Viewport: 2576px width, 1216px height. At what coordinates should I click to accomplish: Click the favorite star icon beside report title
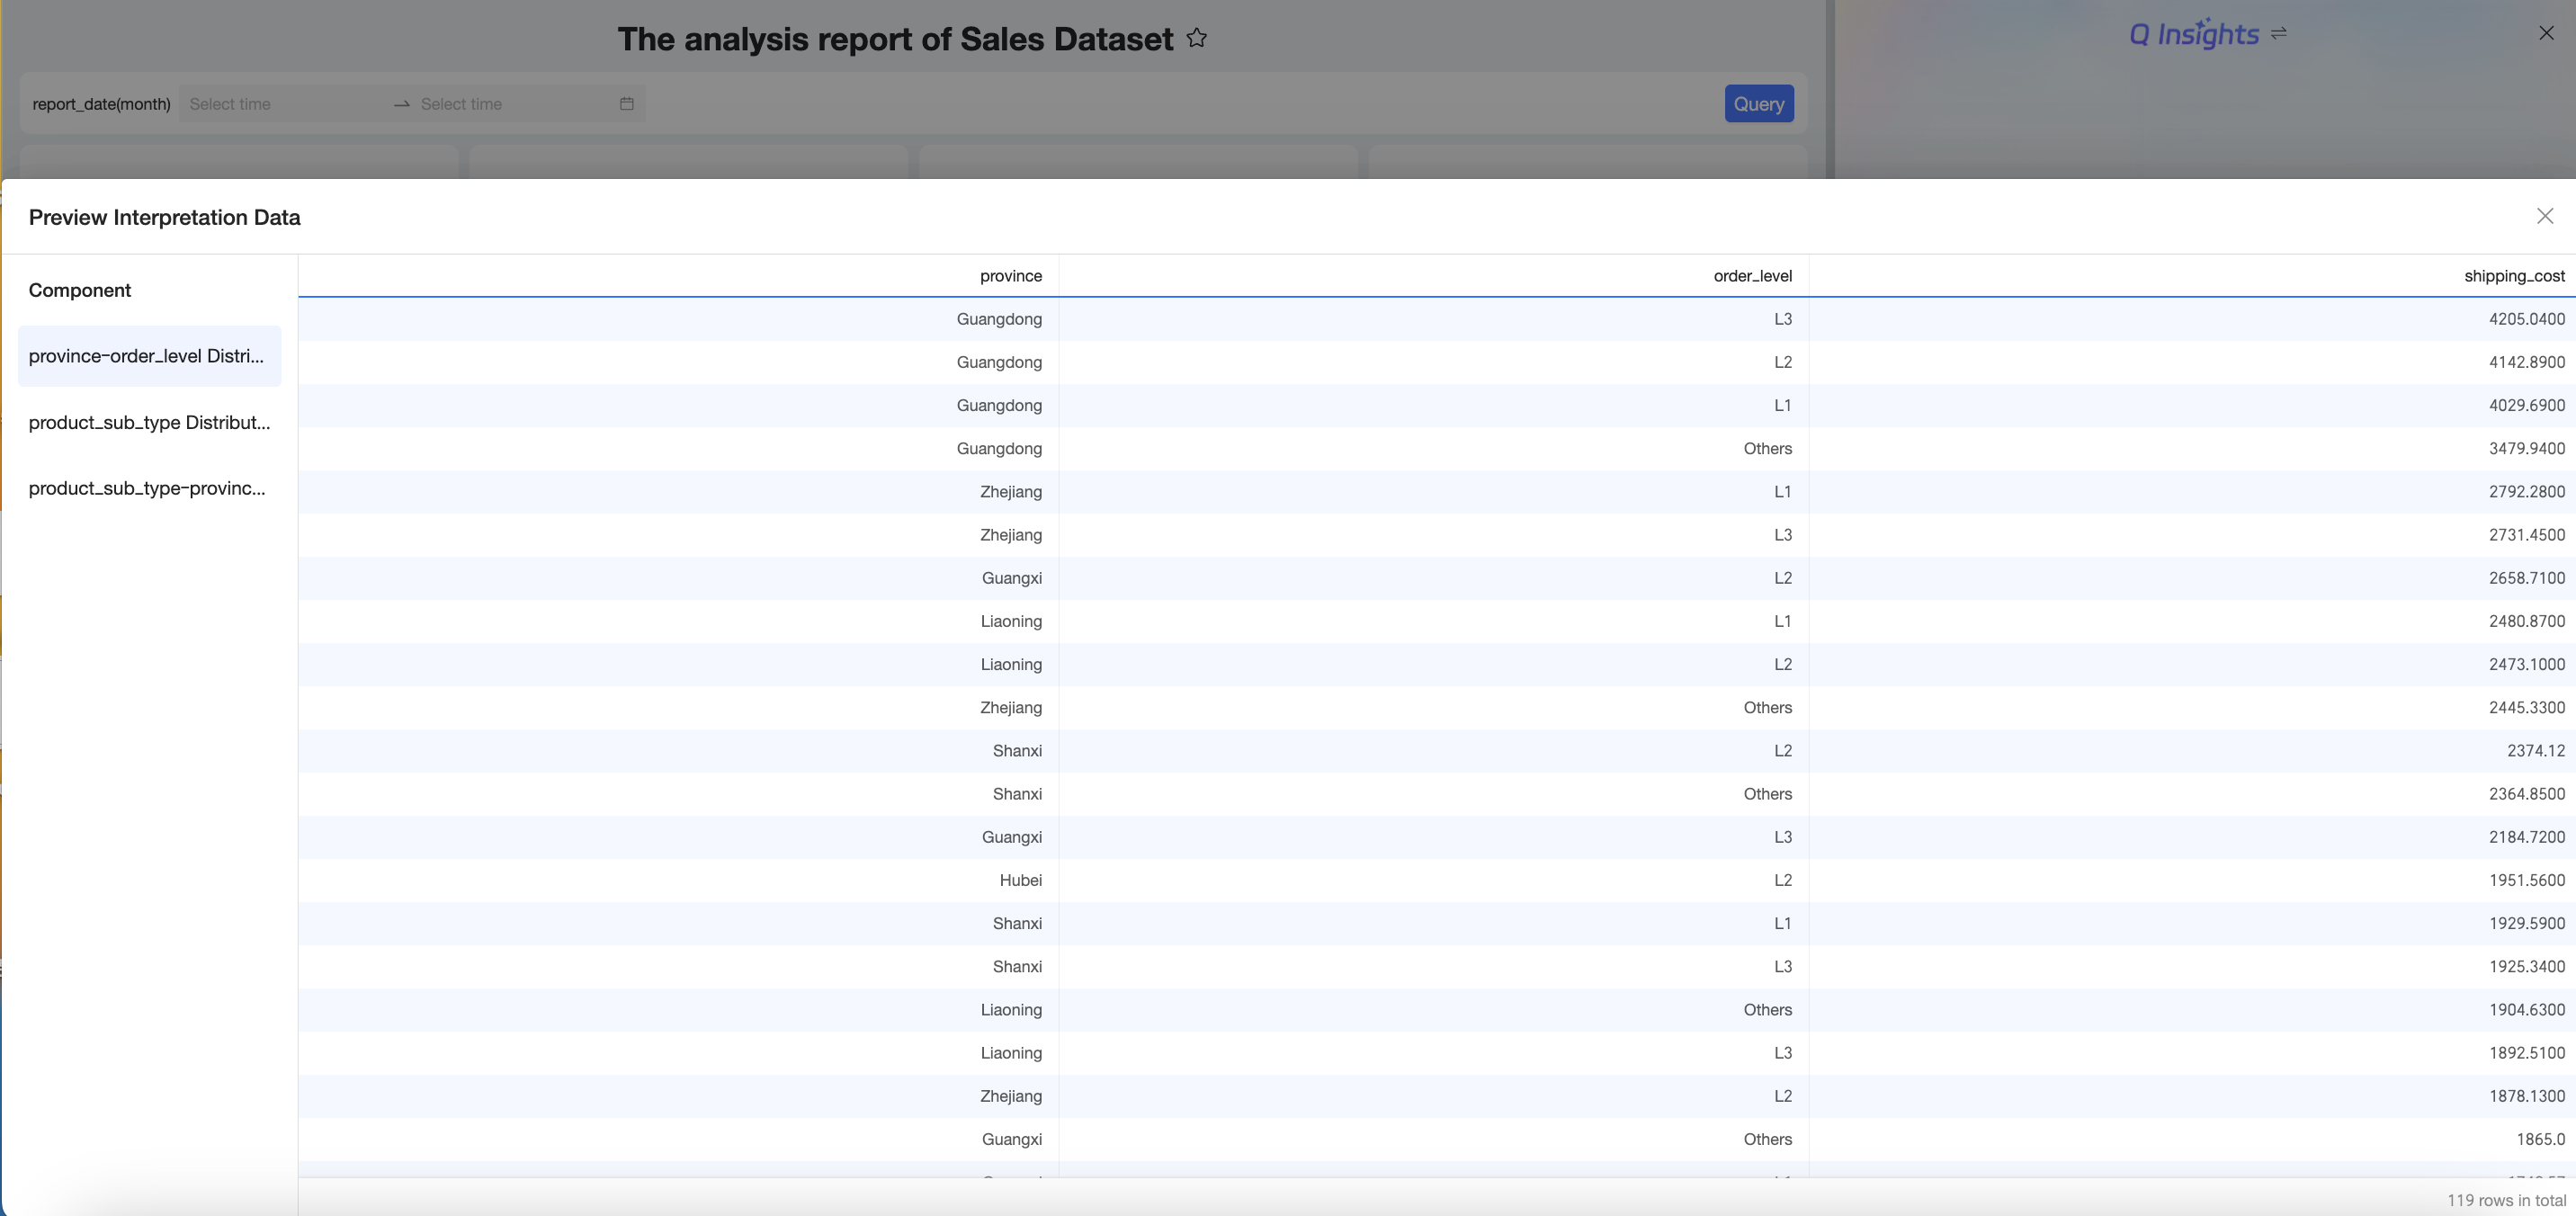1196,39
